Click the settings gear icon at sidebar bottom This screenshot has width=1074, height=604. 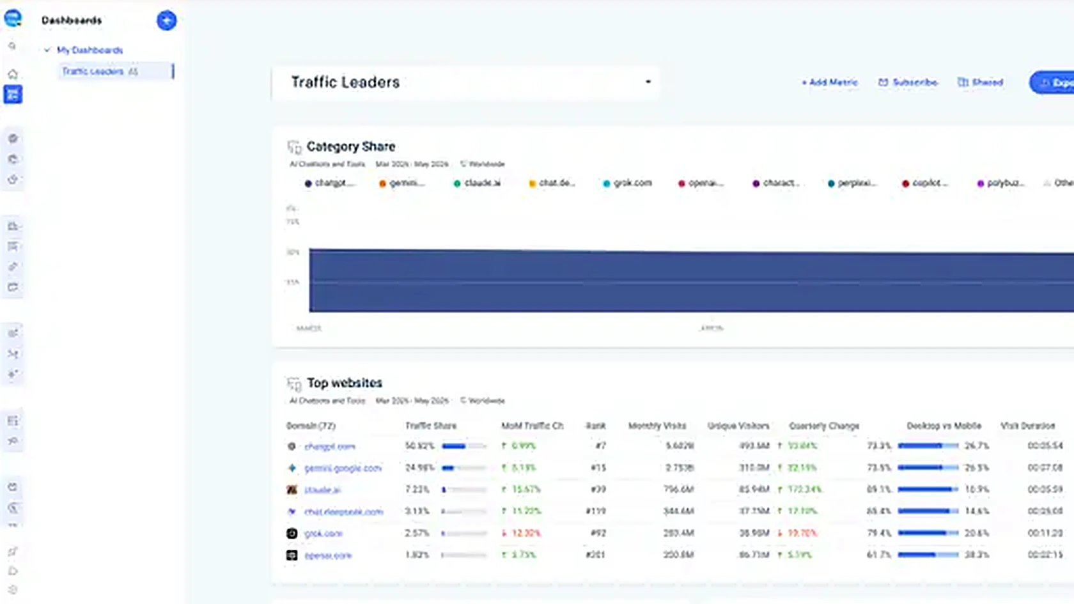(13, 589)
